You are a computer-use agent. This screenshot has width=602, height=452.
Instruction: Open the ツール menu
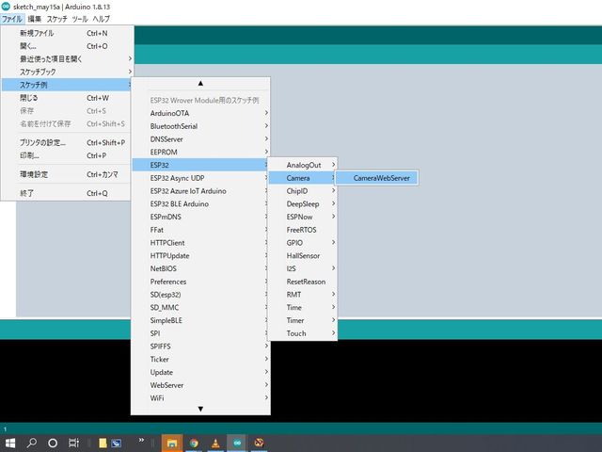(x=80, y=19)
